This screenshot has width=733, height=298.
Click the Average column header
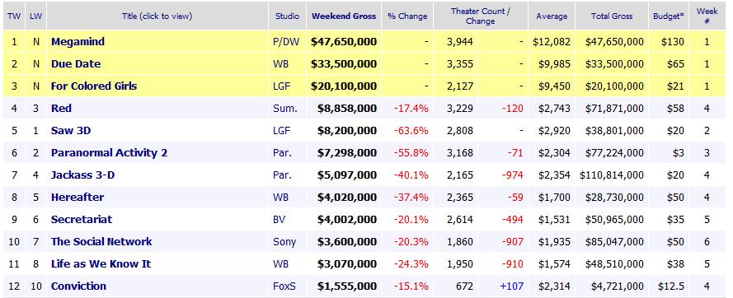pyautogui.click(x=551, y=16)
